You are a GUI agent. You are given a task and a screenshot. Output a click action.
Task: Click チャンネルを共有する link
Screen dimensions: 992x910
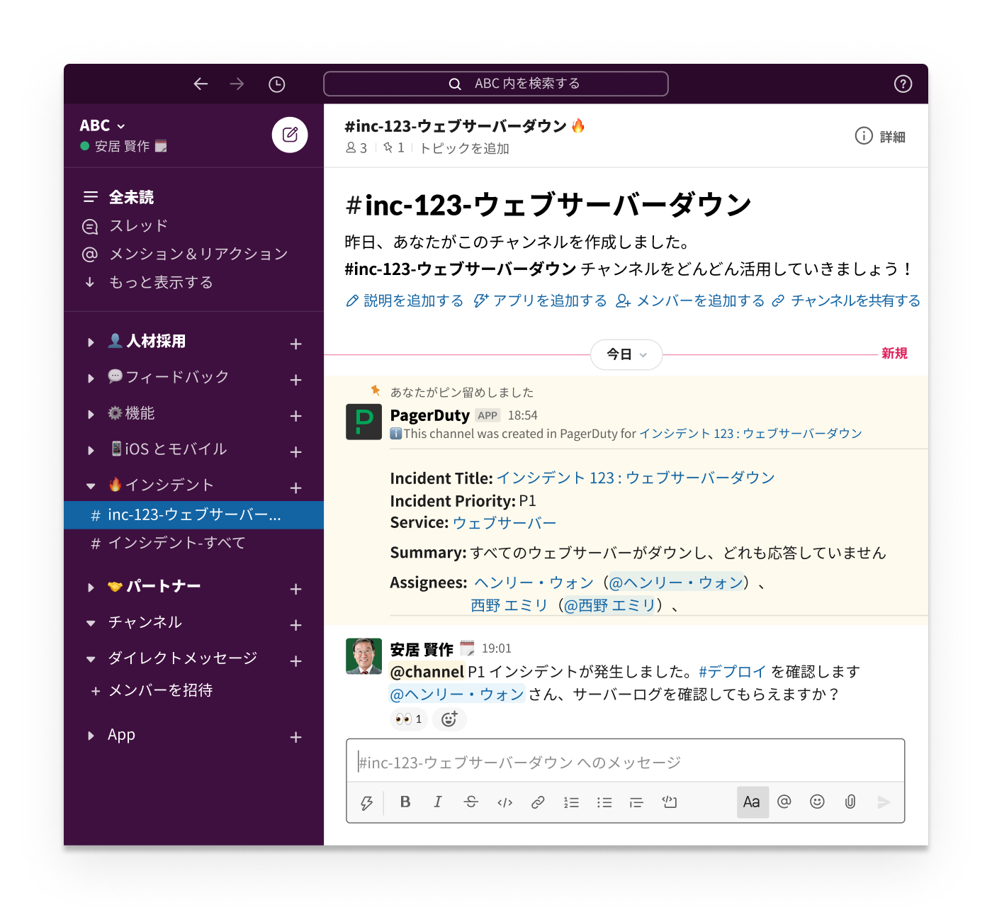point(846,300)
